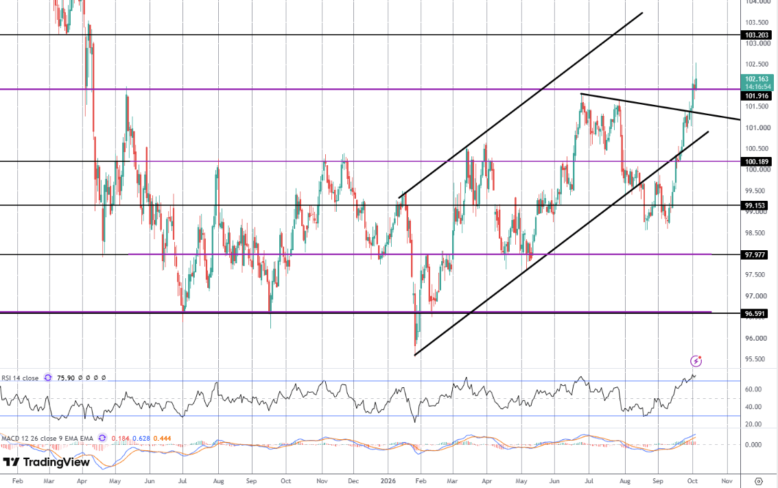Click the 99.500 price scale tick
The width and height of the screenshot is (778, 488).
tap(756, 191)
